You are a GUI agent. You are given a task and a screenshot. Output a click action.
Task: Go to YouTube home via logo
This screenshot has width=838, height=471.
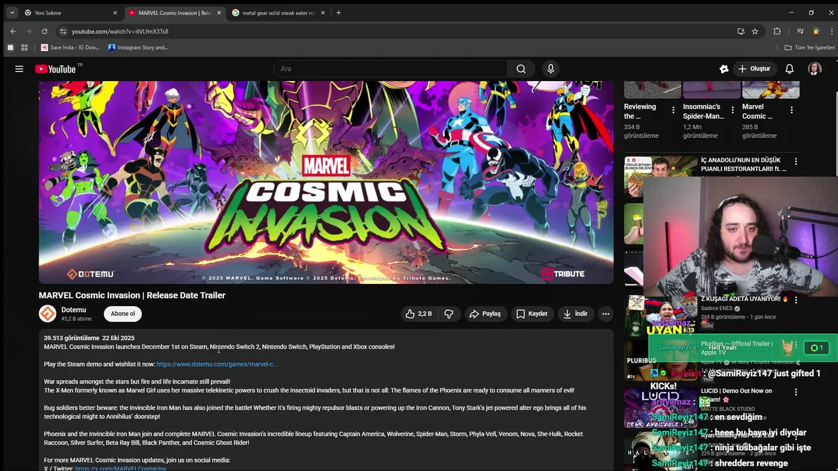coord(56,69)
